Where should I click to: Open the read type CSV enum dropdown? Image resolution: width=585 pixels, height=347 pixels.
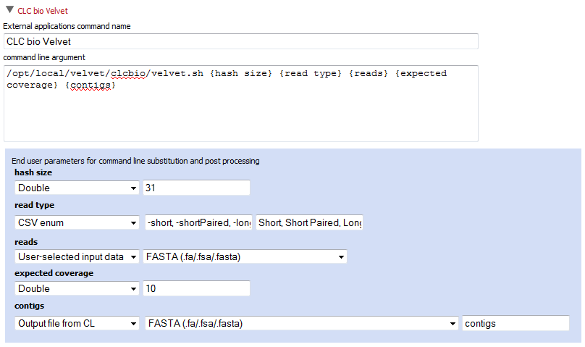tap(77, 222)
